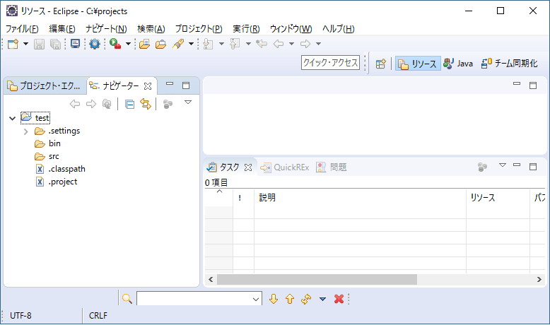Open the External Tools dropdown arrow

[128, 44]
